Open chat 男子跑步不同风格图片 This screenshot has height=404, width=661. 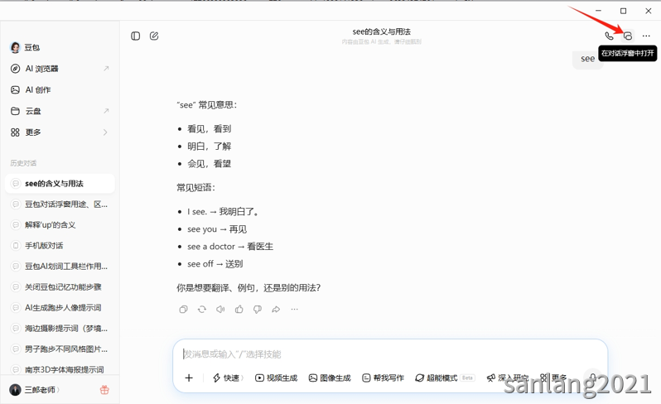pos(60,349)
